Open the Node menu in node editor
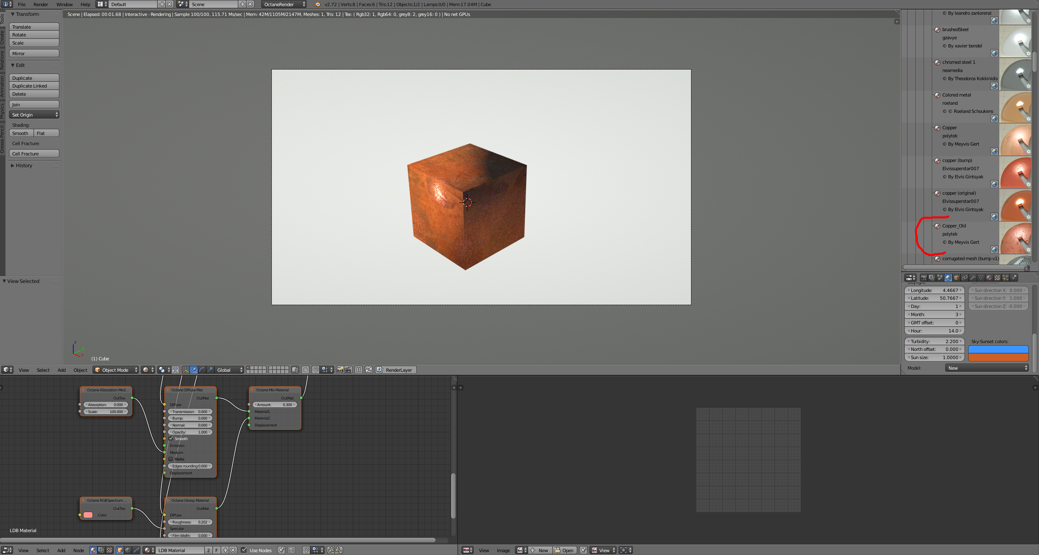 (x=78, y=551)
